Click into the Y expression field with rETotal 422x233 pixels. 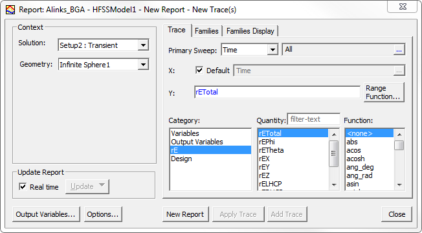277,92
